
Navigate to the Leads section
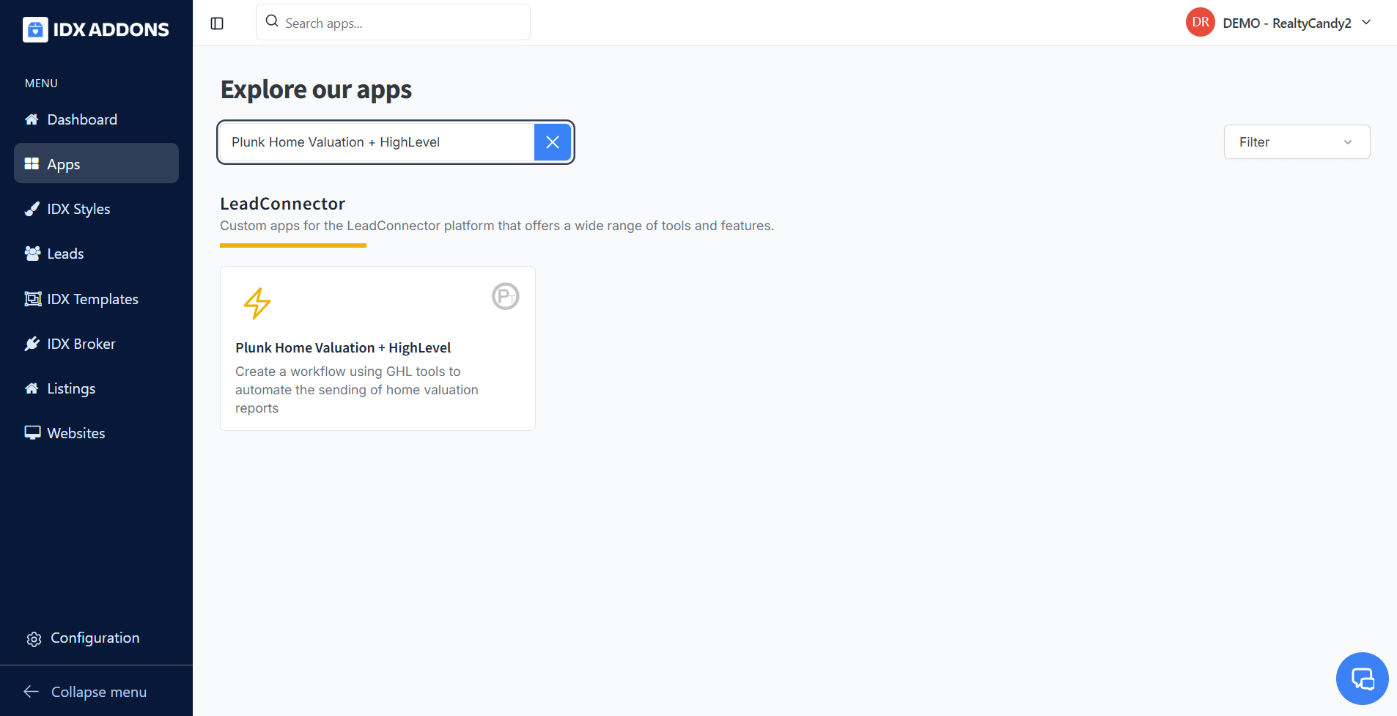pos(65,254)
